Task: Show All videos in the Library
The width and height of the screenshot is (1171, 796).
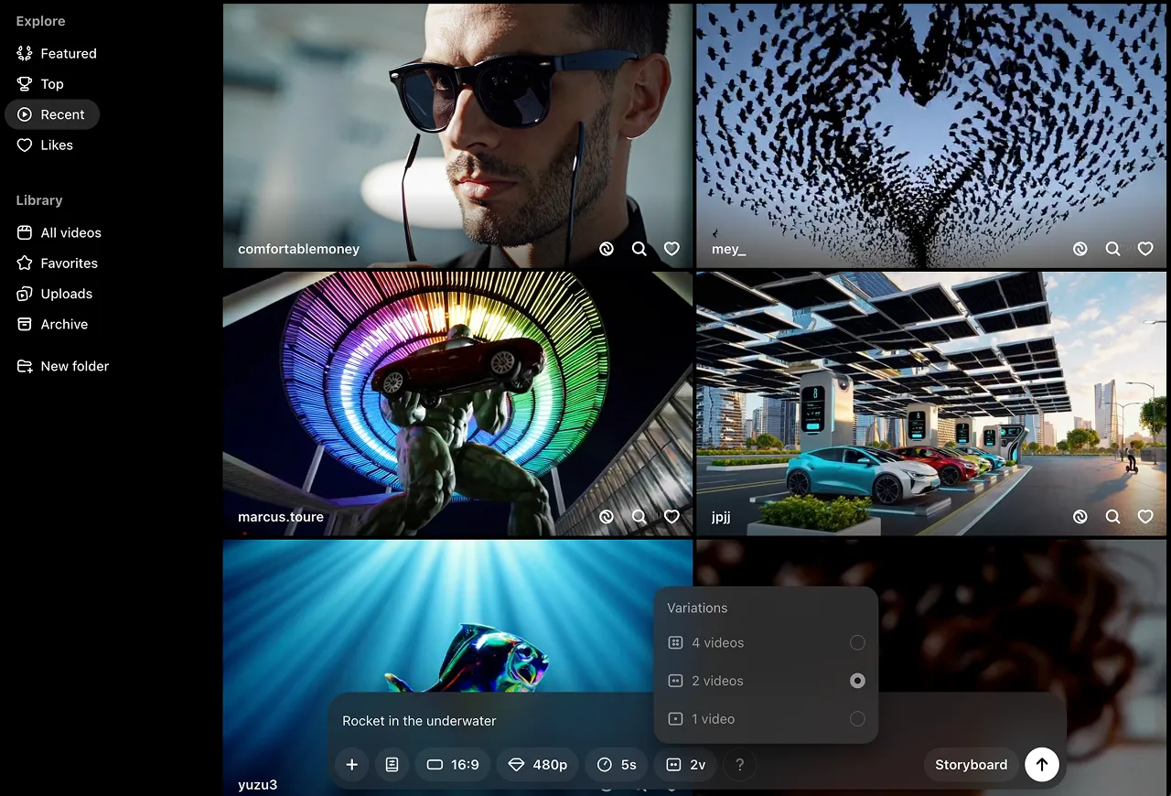Action: (x=59, y=233)
